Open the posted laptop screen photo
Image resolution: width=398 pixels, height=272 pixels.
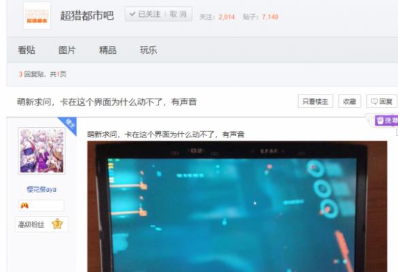tap(237, 206)
